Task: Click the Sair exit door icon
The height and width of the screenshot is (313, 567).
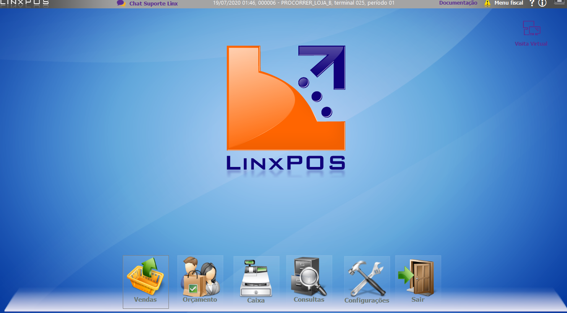Action: [x=418, y=280]
